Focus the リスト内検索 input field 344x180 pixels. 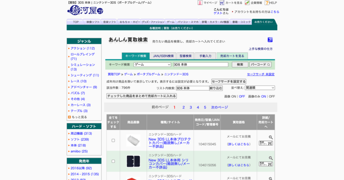coord(192,88)
